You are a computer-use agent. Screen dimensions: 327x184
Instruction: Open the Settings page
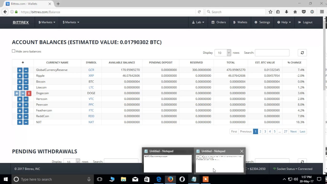pos(262,22)
